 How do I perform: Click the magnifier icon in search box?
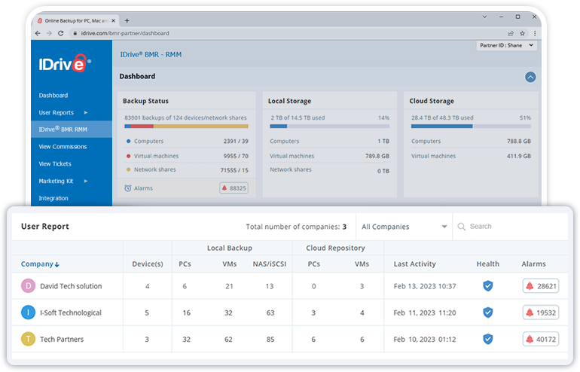pyautogui.click(x=462, y=227)
